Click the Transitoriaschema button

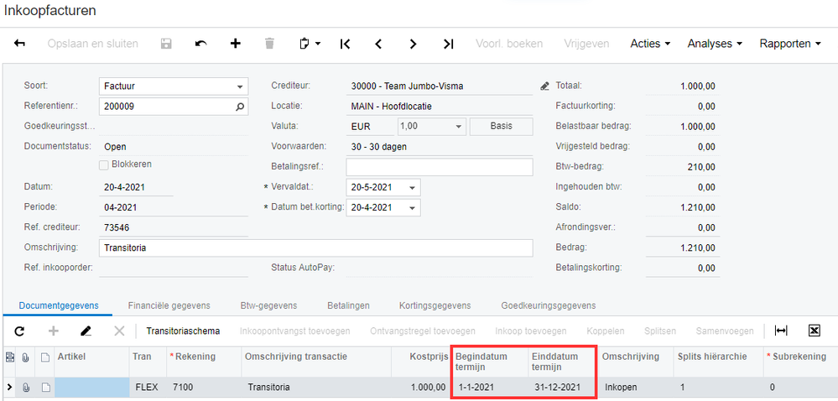(x=183, y=331)
